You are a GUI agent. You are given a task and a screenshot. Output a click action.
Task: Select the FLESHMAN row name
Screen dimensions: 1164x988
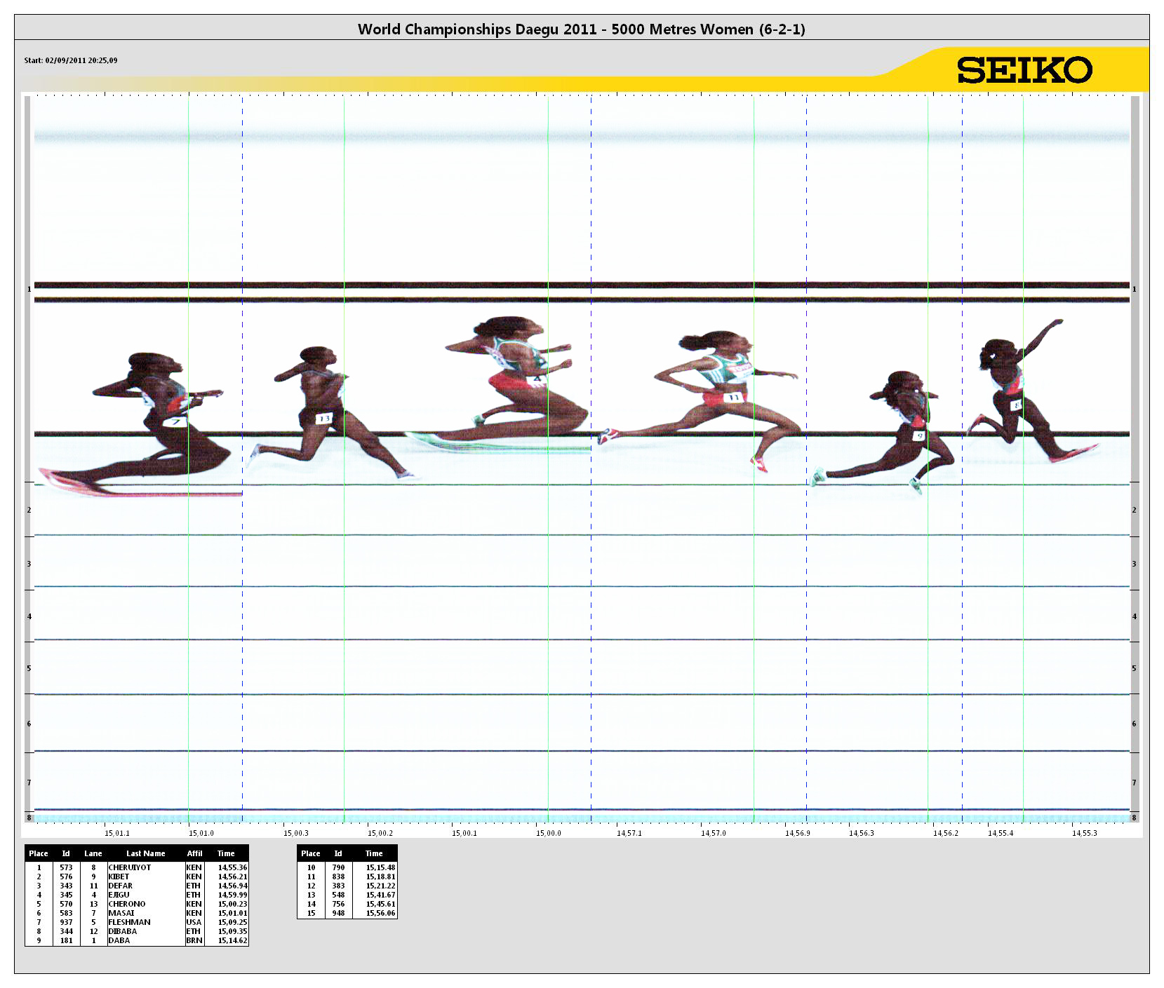(x=129, y=922)
